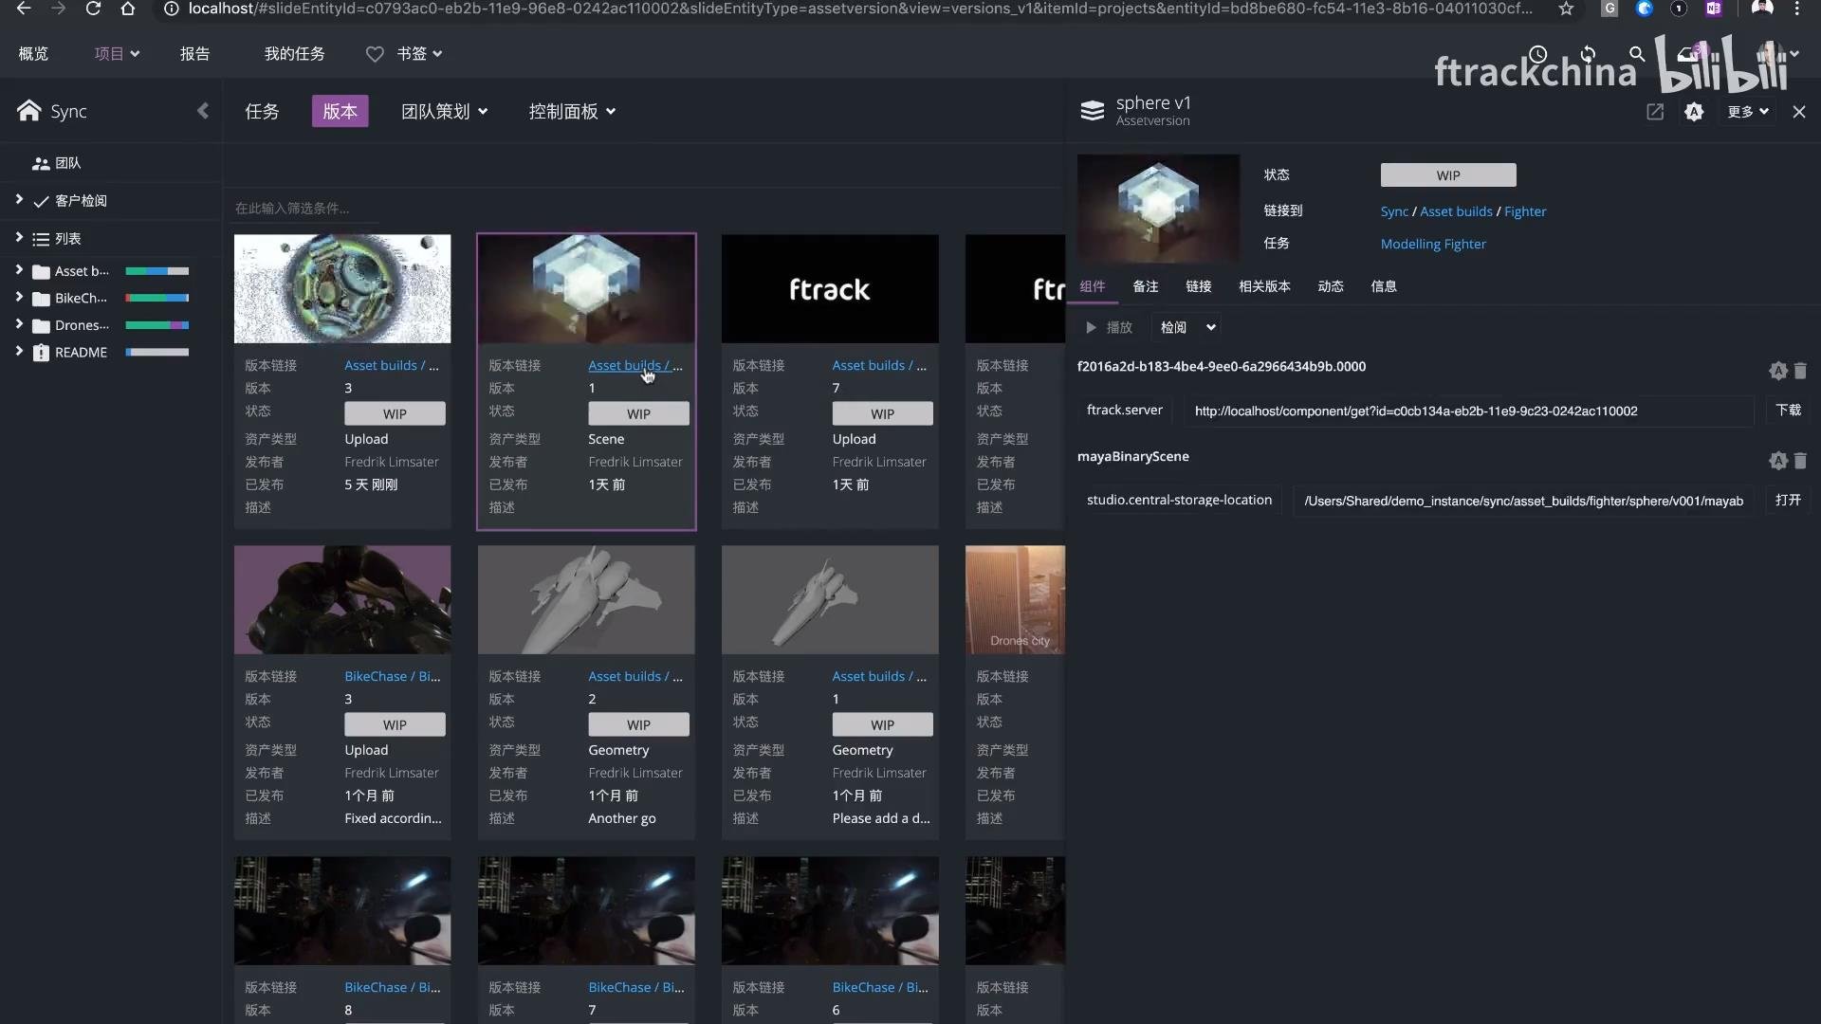Expand the BikeCh... folder
Viewport: 1821px width, 1024px height.
19,297
